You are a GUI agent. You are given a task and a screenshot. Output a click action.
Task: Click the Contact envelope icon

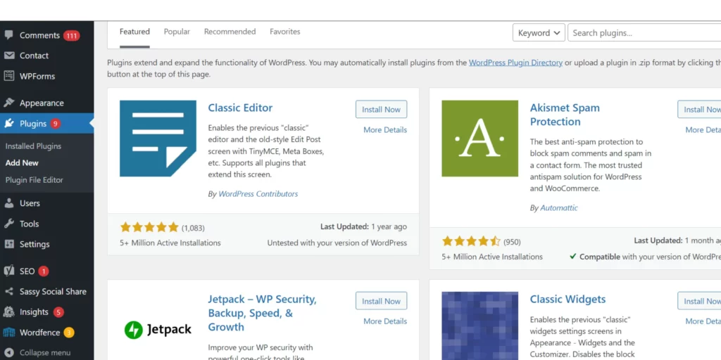click(8, 56)
